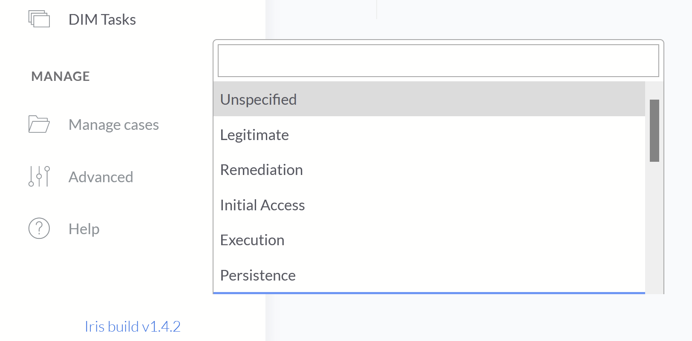The image size is (692, 341).
Task: Choose Initial Access from the list
Action: (262, 205)
